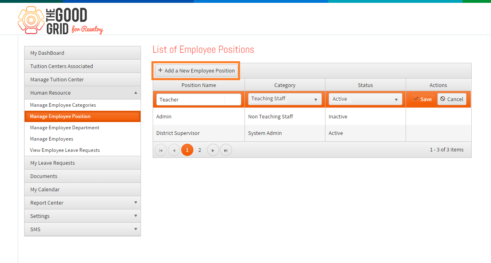Open the Teaching Staff category dropdown
Viewport: 491px width, 263px height.
(x=285, y=99)
